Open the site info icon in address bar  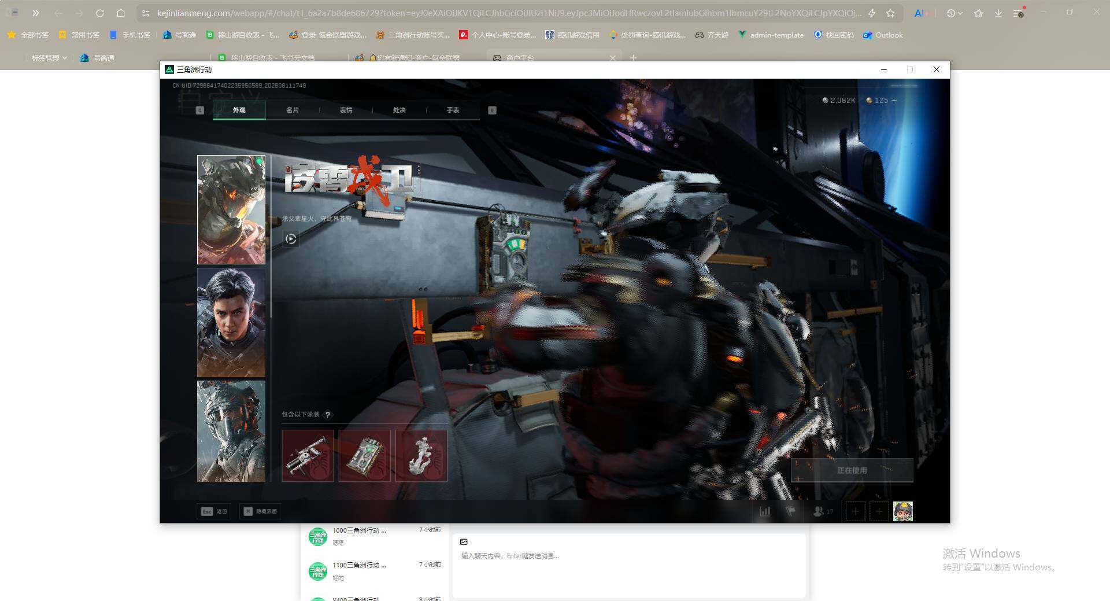(x=146, y=13)
